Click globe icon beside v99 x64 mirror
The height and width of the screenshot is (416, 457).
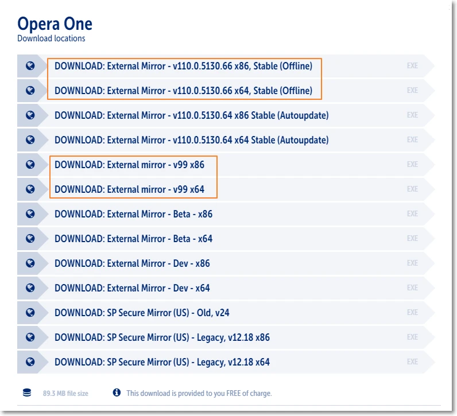(30, 189)
